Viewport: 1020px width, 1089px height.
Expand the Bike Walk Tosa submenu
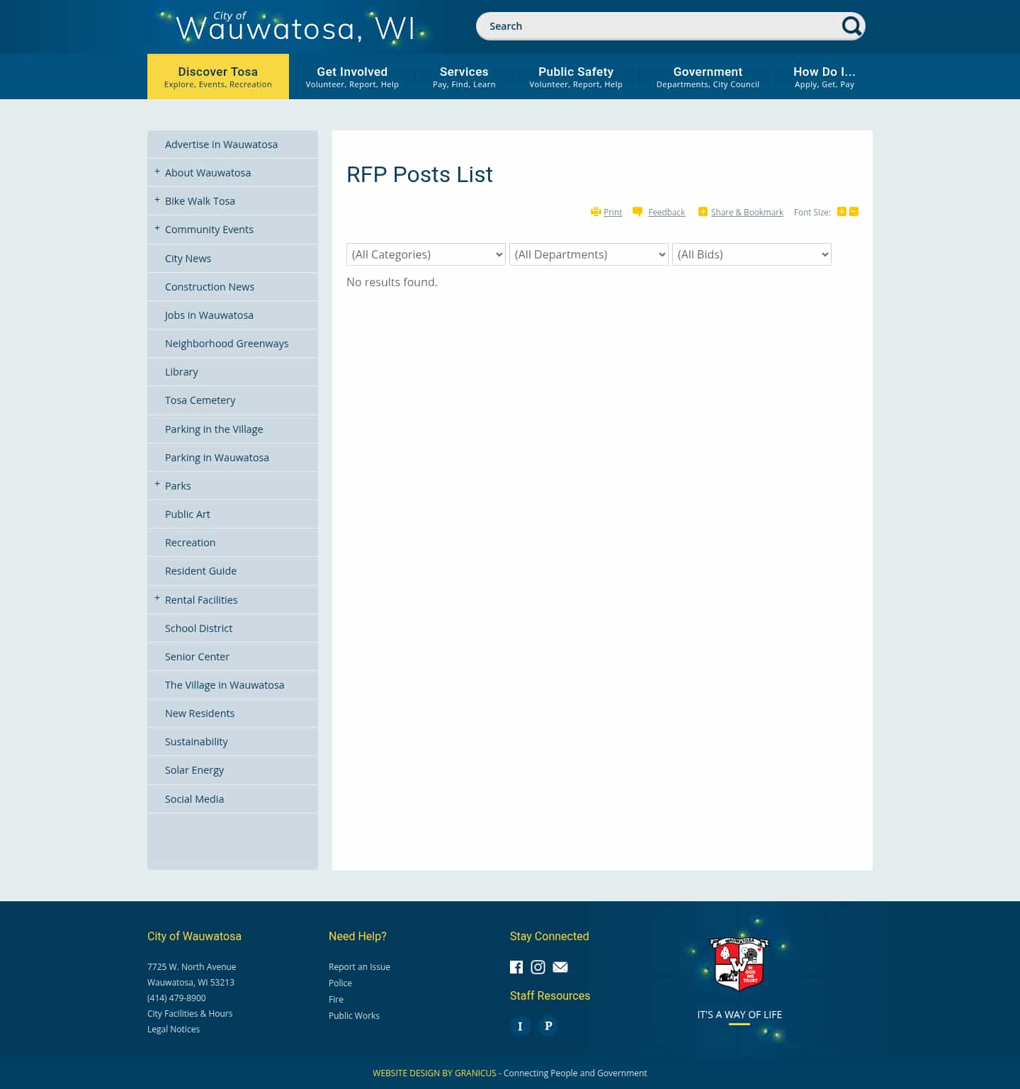157,200
